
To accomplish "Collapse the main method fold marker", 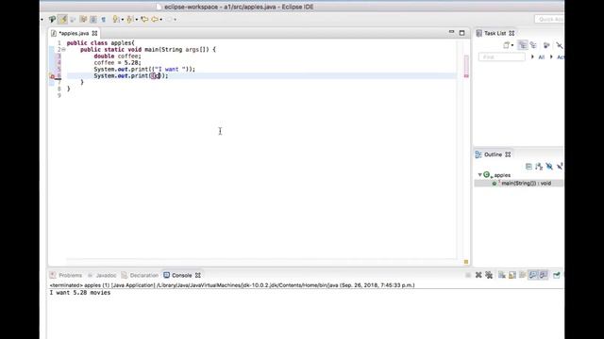I will 63,50.
